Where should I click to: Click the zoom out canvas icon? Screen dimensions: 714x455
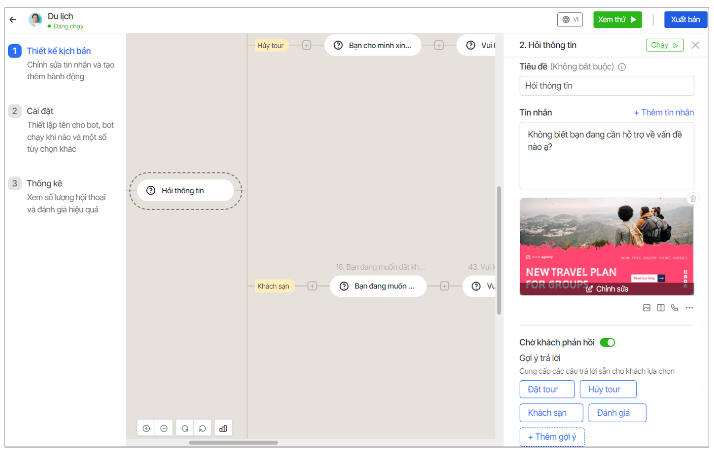164,428
